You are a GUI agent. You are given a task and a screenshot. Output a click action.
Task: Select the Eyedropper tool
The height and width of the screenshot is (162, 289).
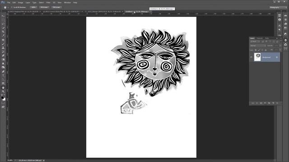pyautogui.click(x=3, y=36)
